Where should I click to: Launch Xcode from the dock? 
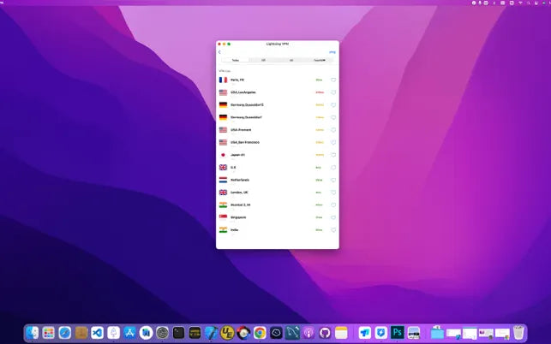tap(211, 332)
